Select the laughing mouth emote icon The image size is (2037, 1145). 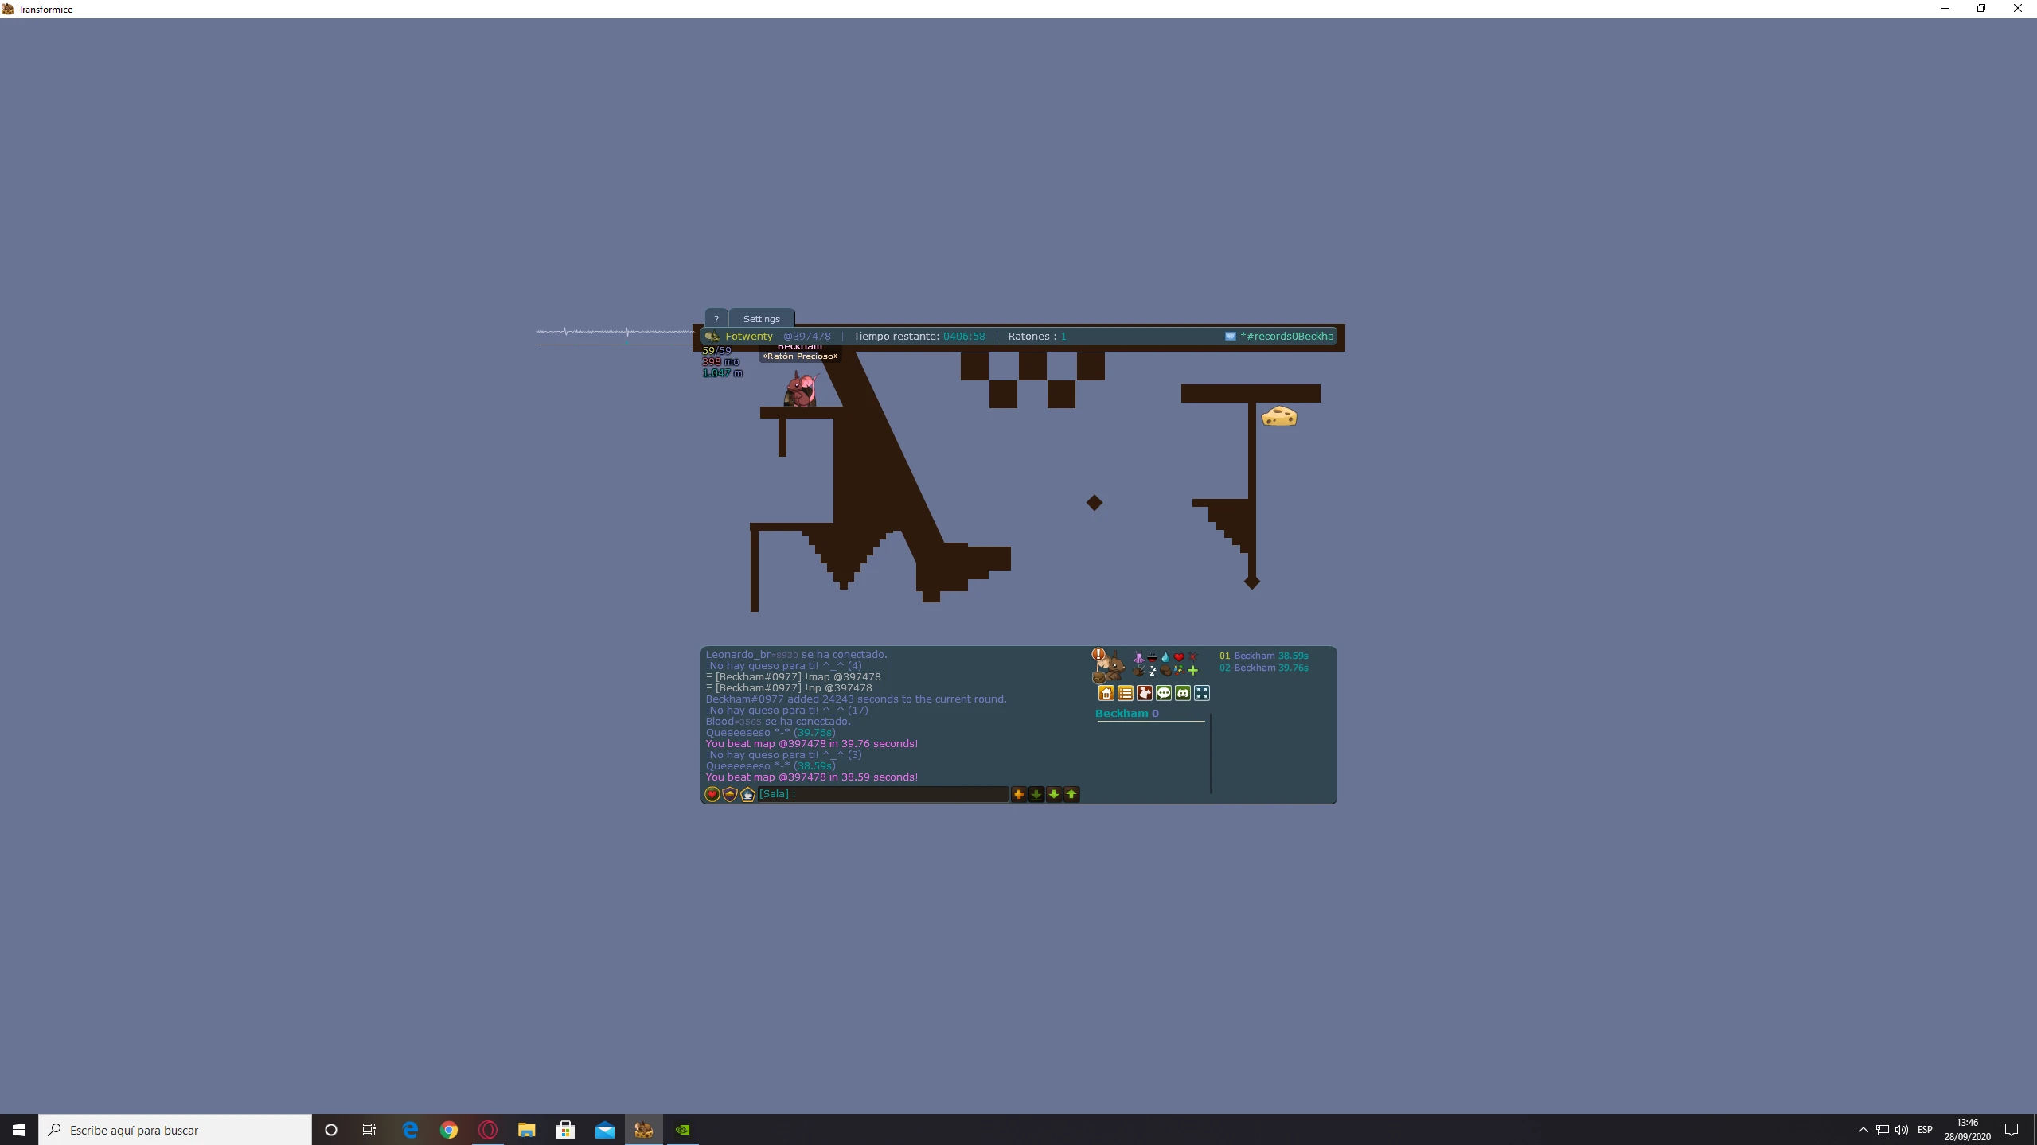[x=1152, y=657]
